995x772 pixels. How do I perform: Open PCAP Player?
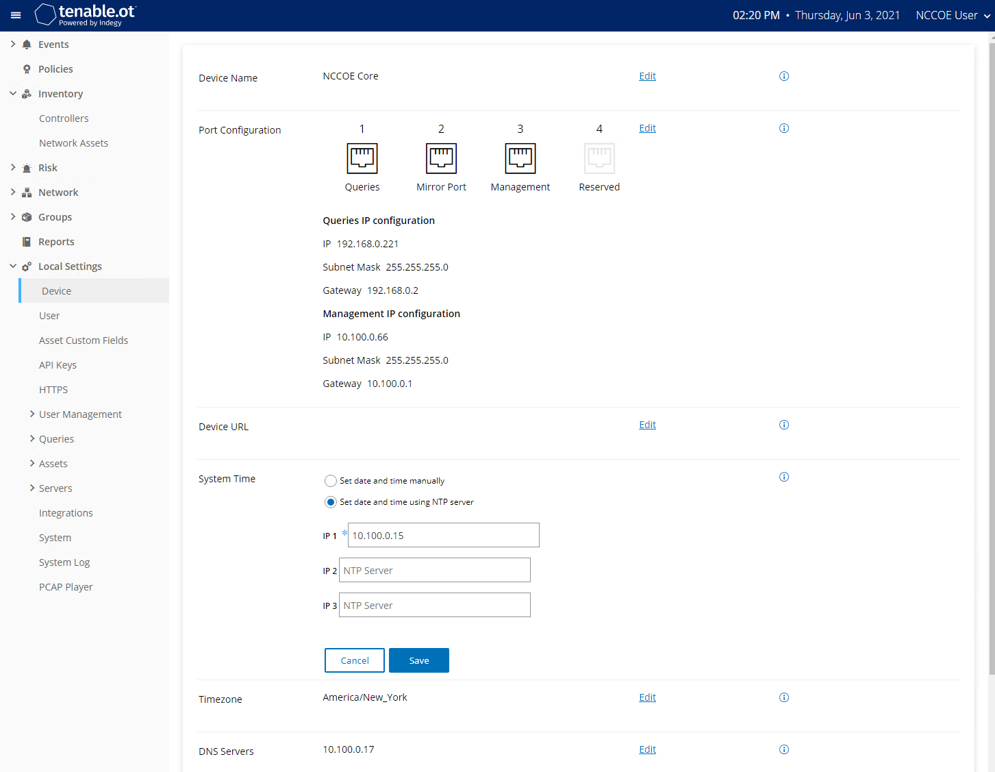[66, 587]
